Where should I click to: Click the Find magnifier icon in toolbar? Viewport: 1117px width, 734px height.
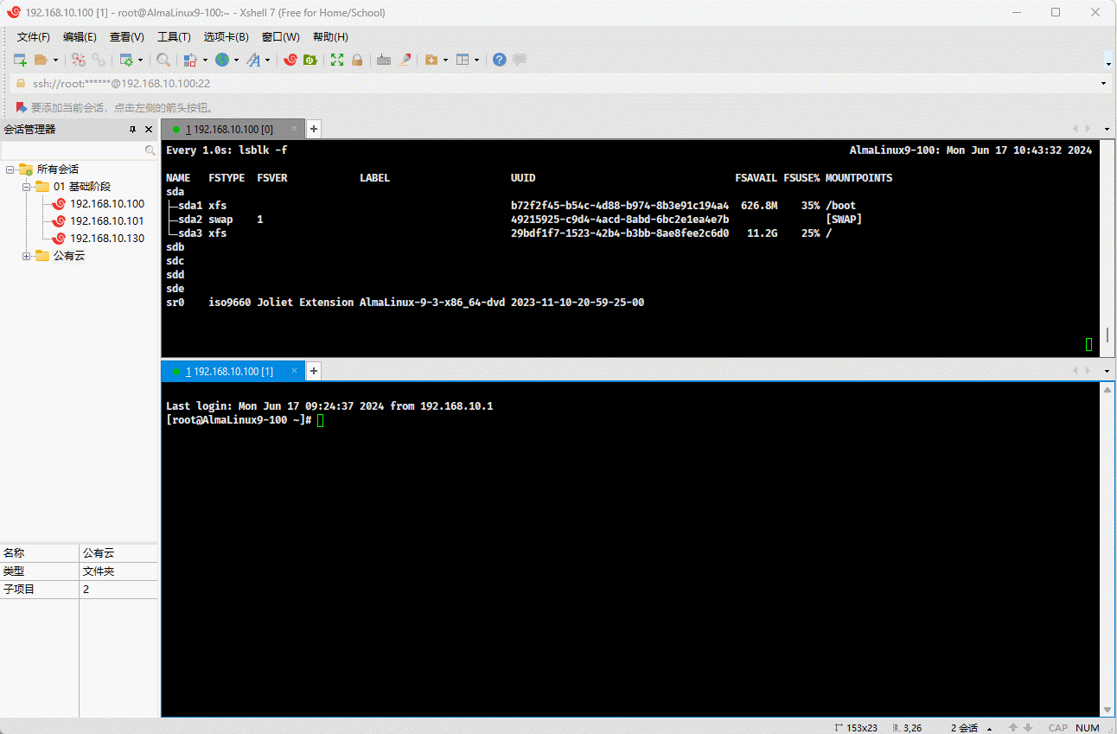(x=163, y=60)
